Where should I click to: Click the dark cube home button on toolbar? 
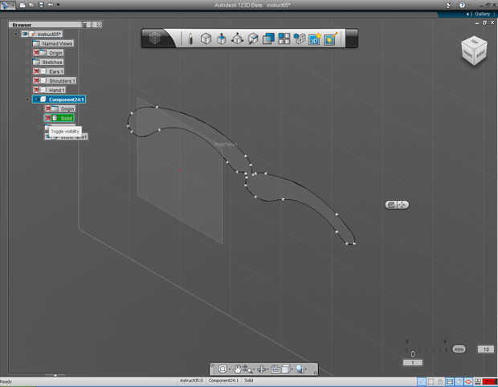[x=155, y=39]
